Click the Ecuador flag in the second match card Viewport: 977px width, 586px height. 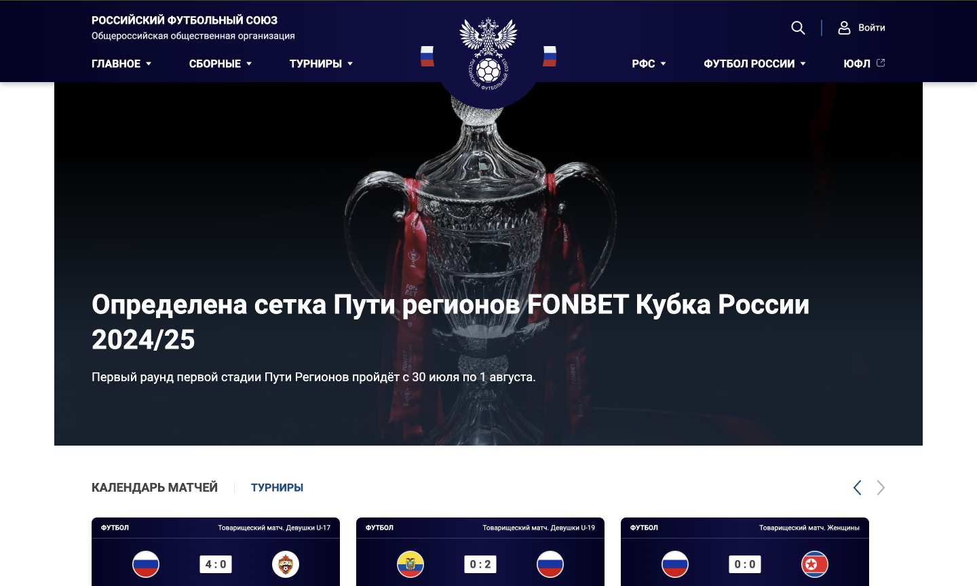pyautogui.click(x=410, y=564)
